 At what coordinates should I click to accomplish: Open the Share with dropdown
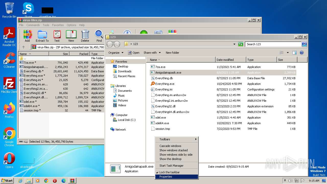click(152, 53)
